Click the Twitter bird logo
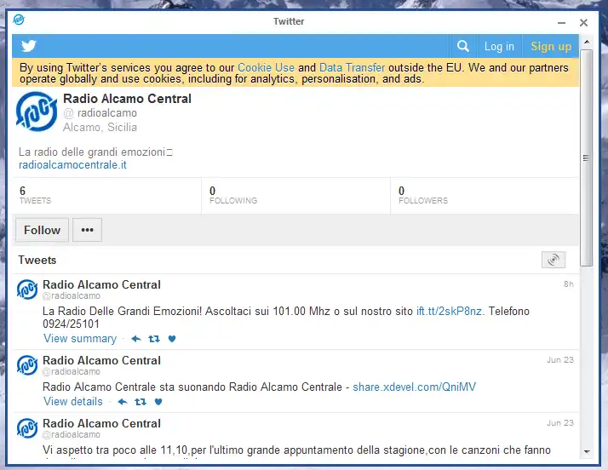 coord(29,46)
